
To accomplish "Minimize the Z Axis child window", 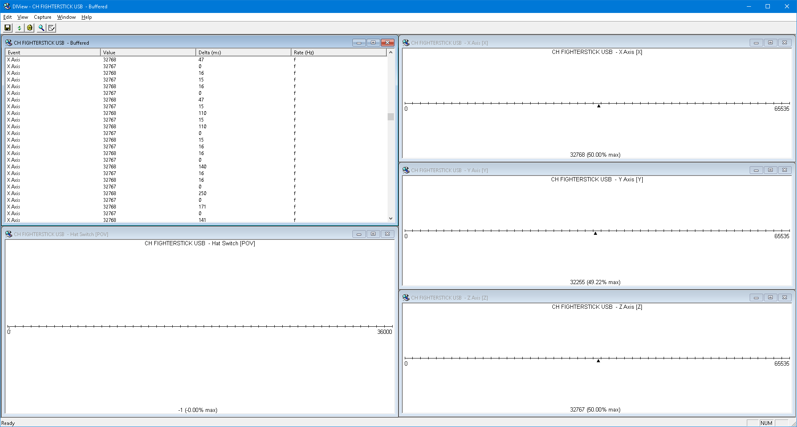I will click(756, 297).
